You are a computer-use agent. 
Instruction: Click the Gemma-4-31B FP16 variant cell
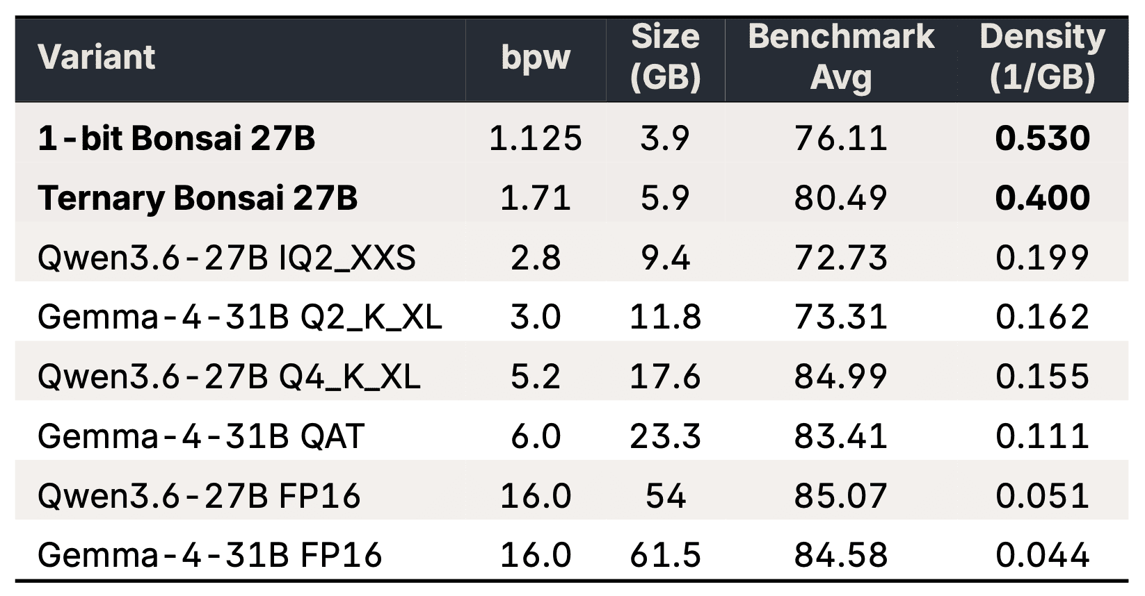click(x=210, y=556)
